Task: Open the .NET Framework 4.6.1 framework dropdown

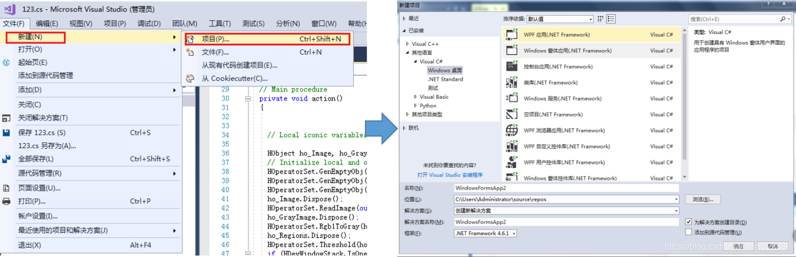Action: click(485, 233)
